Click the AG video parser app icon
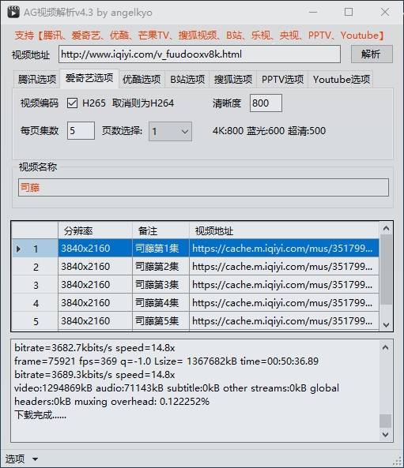 point(13,12)
